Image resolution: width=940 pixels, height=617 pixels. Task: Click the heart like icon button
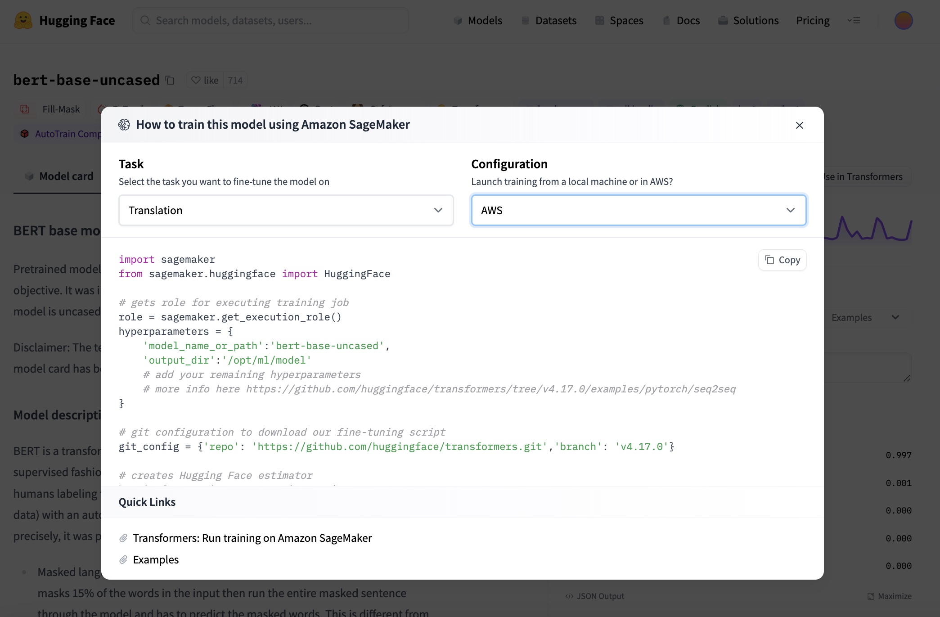click(x=196, y=80)
